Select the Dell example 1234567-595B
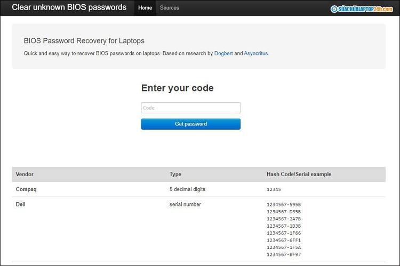 point(284,204)
